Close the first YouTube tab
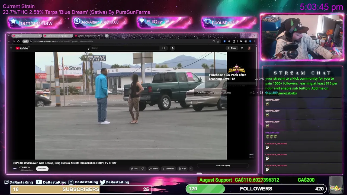This screenshot has height=195, width=347. [x=40, y=36]
